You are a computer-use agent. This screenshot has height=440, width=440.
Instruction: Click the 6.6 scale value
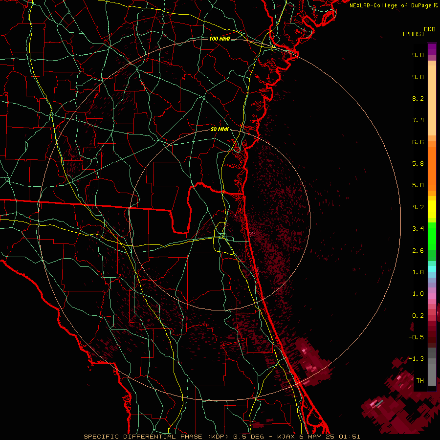418,142
